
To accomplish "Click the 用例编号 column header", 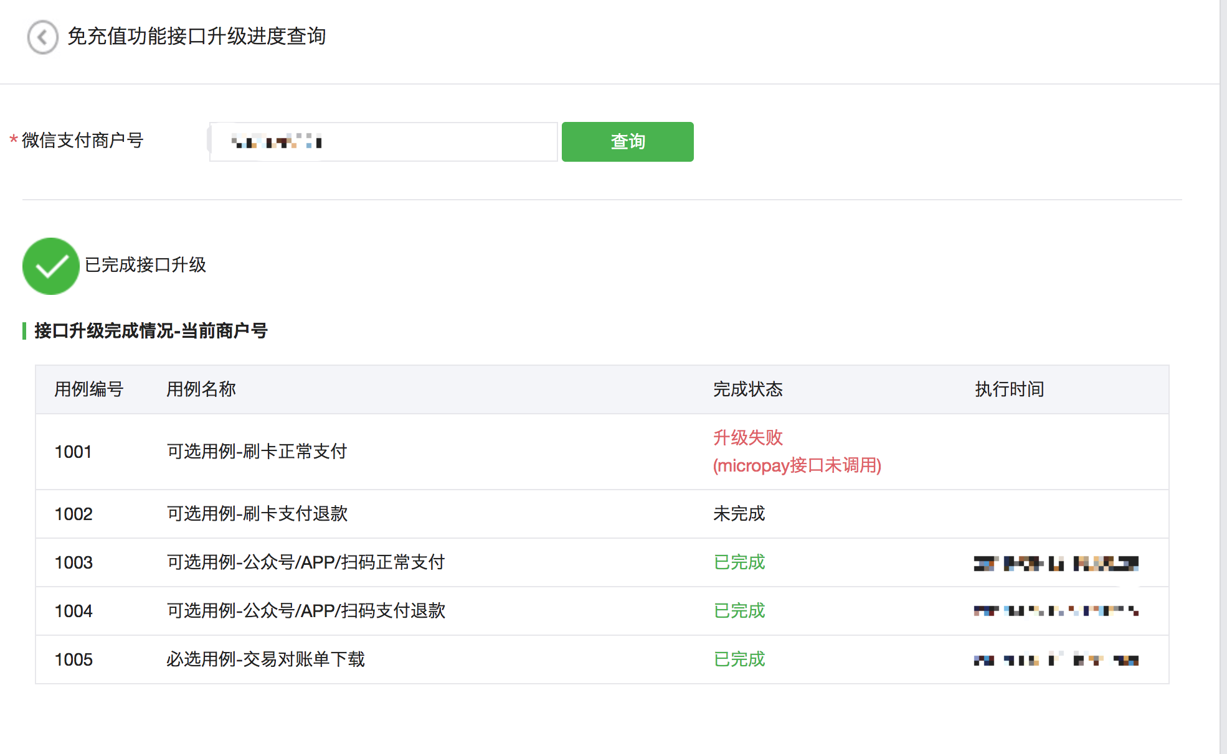I will (89, 389).
